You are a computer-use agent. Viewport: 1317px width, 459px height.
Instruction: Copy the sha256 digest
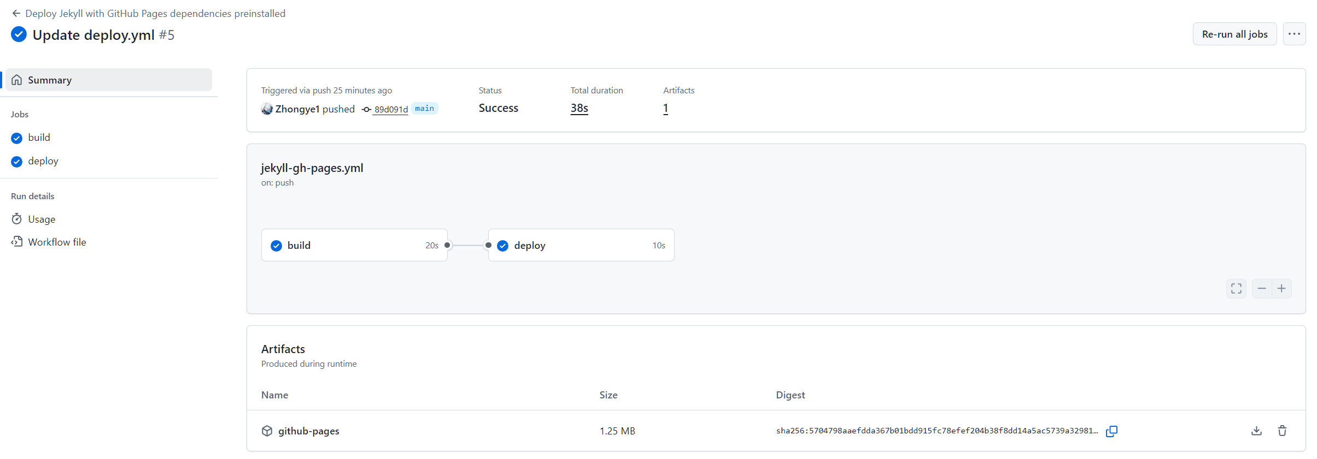coord(1111,431)
